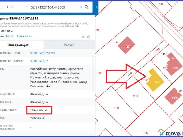Open cadastral quarter 38:06:140107 link
Viewport: 183px width, 137px height.
(x=39, y=61)
